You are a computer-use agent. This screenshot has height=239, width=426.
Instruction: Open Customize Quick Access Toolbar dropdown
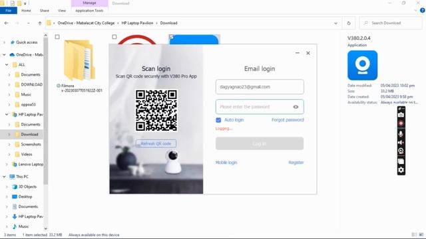(x=25, y=3)
